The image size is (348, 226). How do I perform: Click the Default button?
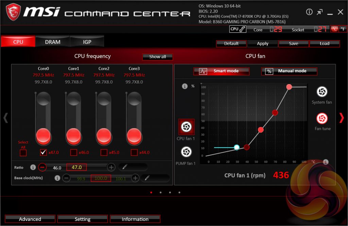pyautogui.click(x=231, y=44)
